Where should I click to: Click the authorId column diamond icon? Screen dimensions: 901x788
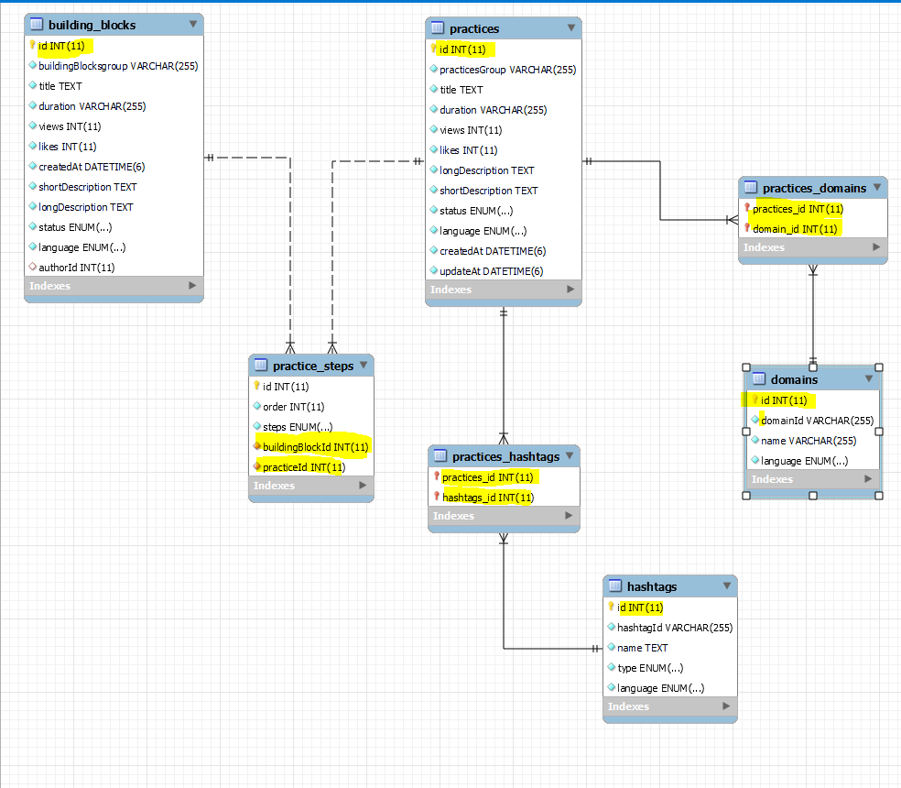(x=33, y=268)
